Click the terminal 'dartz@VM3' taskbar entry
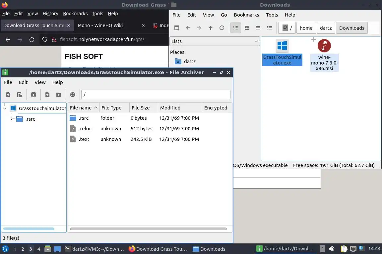This screenshot has width=382, height=254. pyautogui.click(x=95, y=249)
